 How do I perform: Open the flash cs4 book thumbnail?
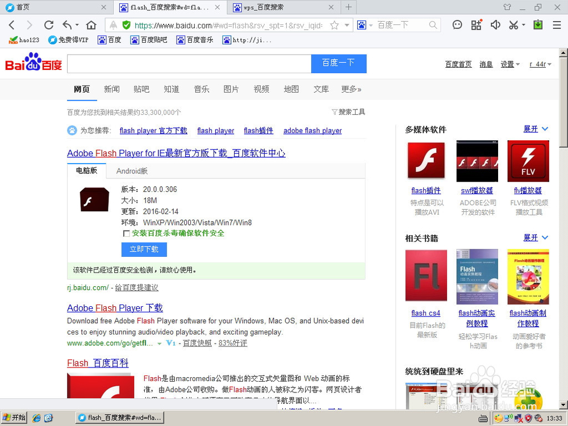coord(426,275)
